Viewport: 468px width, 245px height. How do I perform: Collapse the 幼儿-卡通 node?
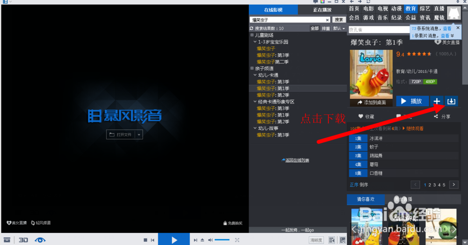(x=255, y=75)
